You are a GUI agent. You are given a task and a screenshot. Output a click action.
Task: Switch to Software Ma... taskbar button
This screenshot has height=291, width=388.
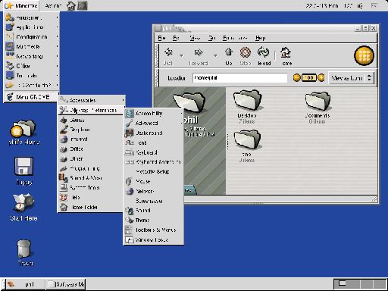pyautogui.click(x=66, y=284)
